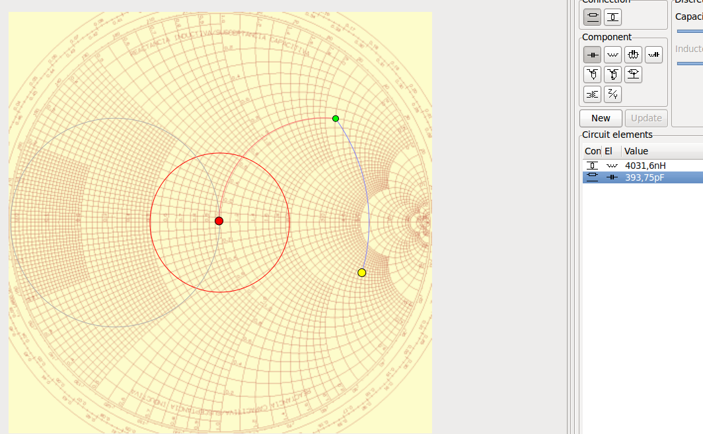
Task: Click the red center point on chart
Action: tap(219, 221)
